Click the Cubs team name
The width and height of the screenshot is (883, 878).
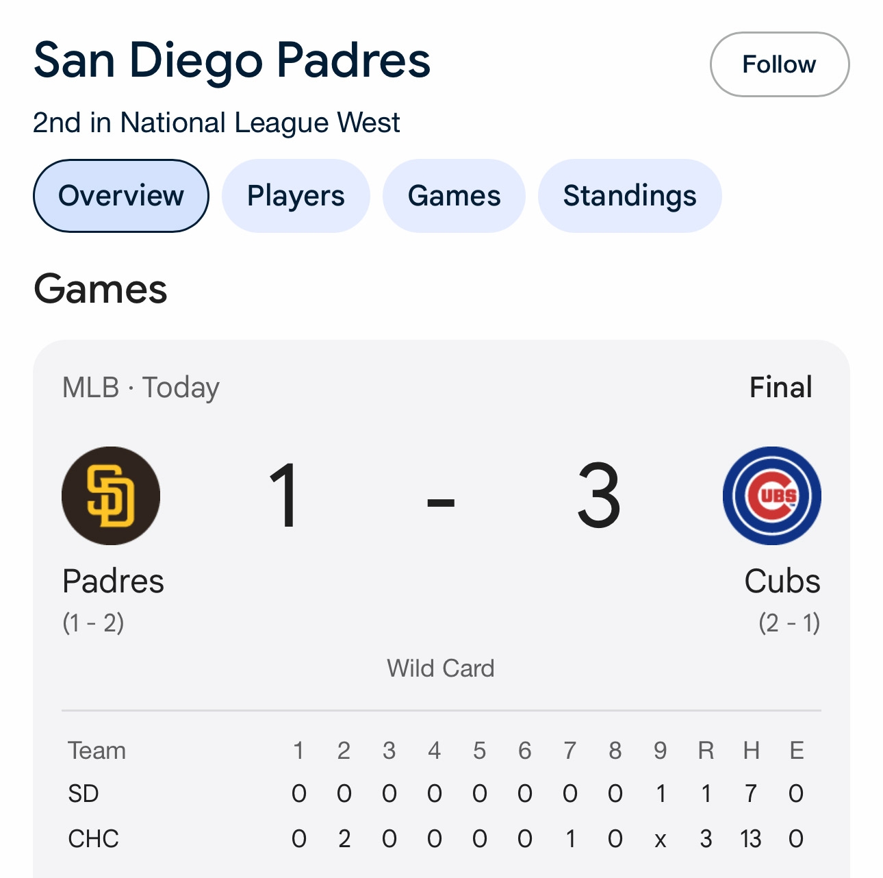[x=782, y=581]
